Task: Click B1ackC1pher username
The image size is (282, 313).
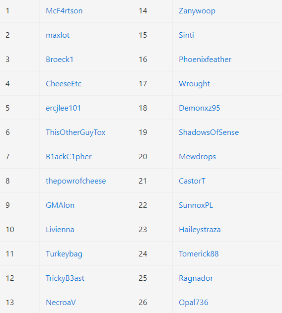Action: click(69, 157)
